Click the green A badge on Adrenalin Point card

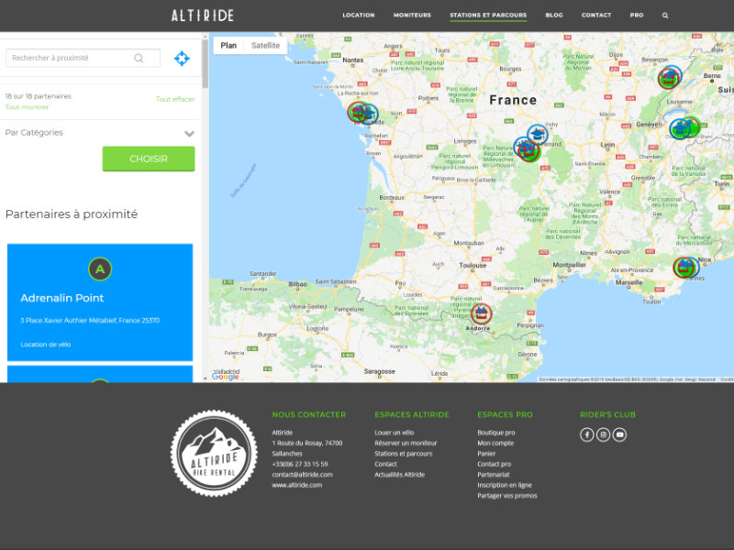coord(100,269)
